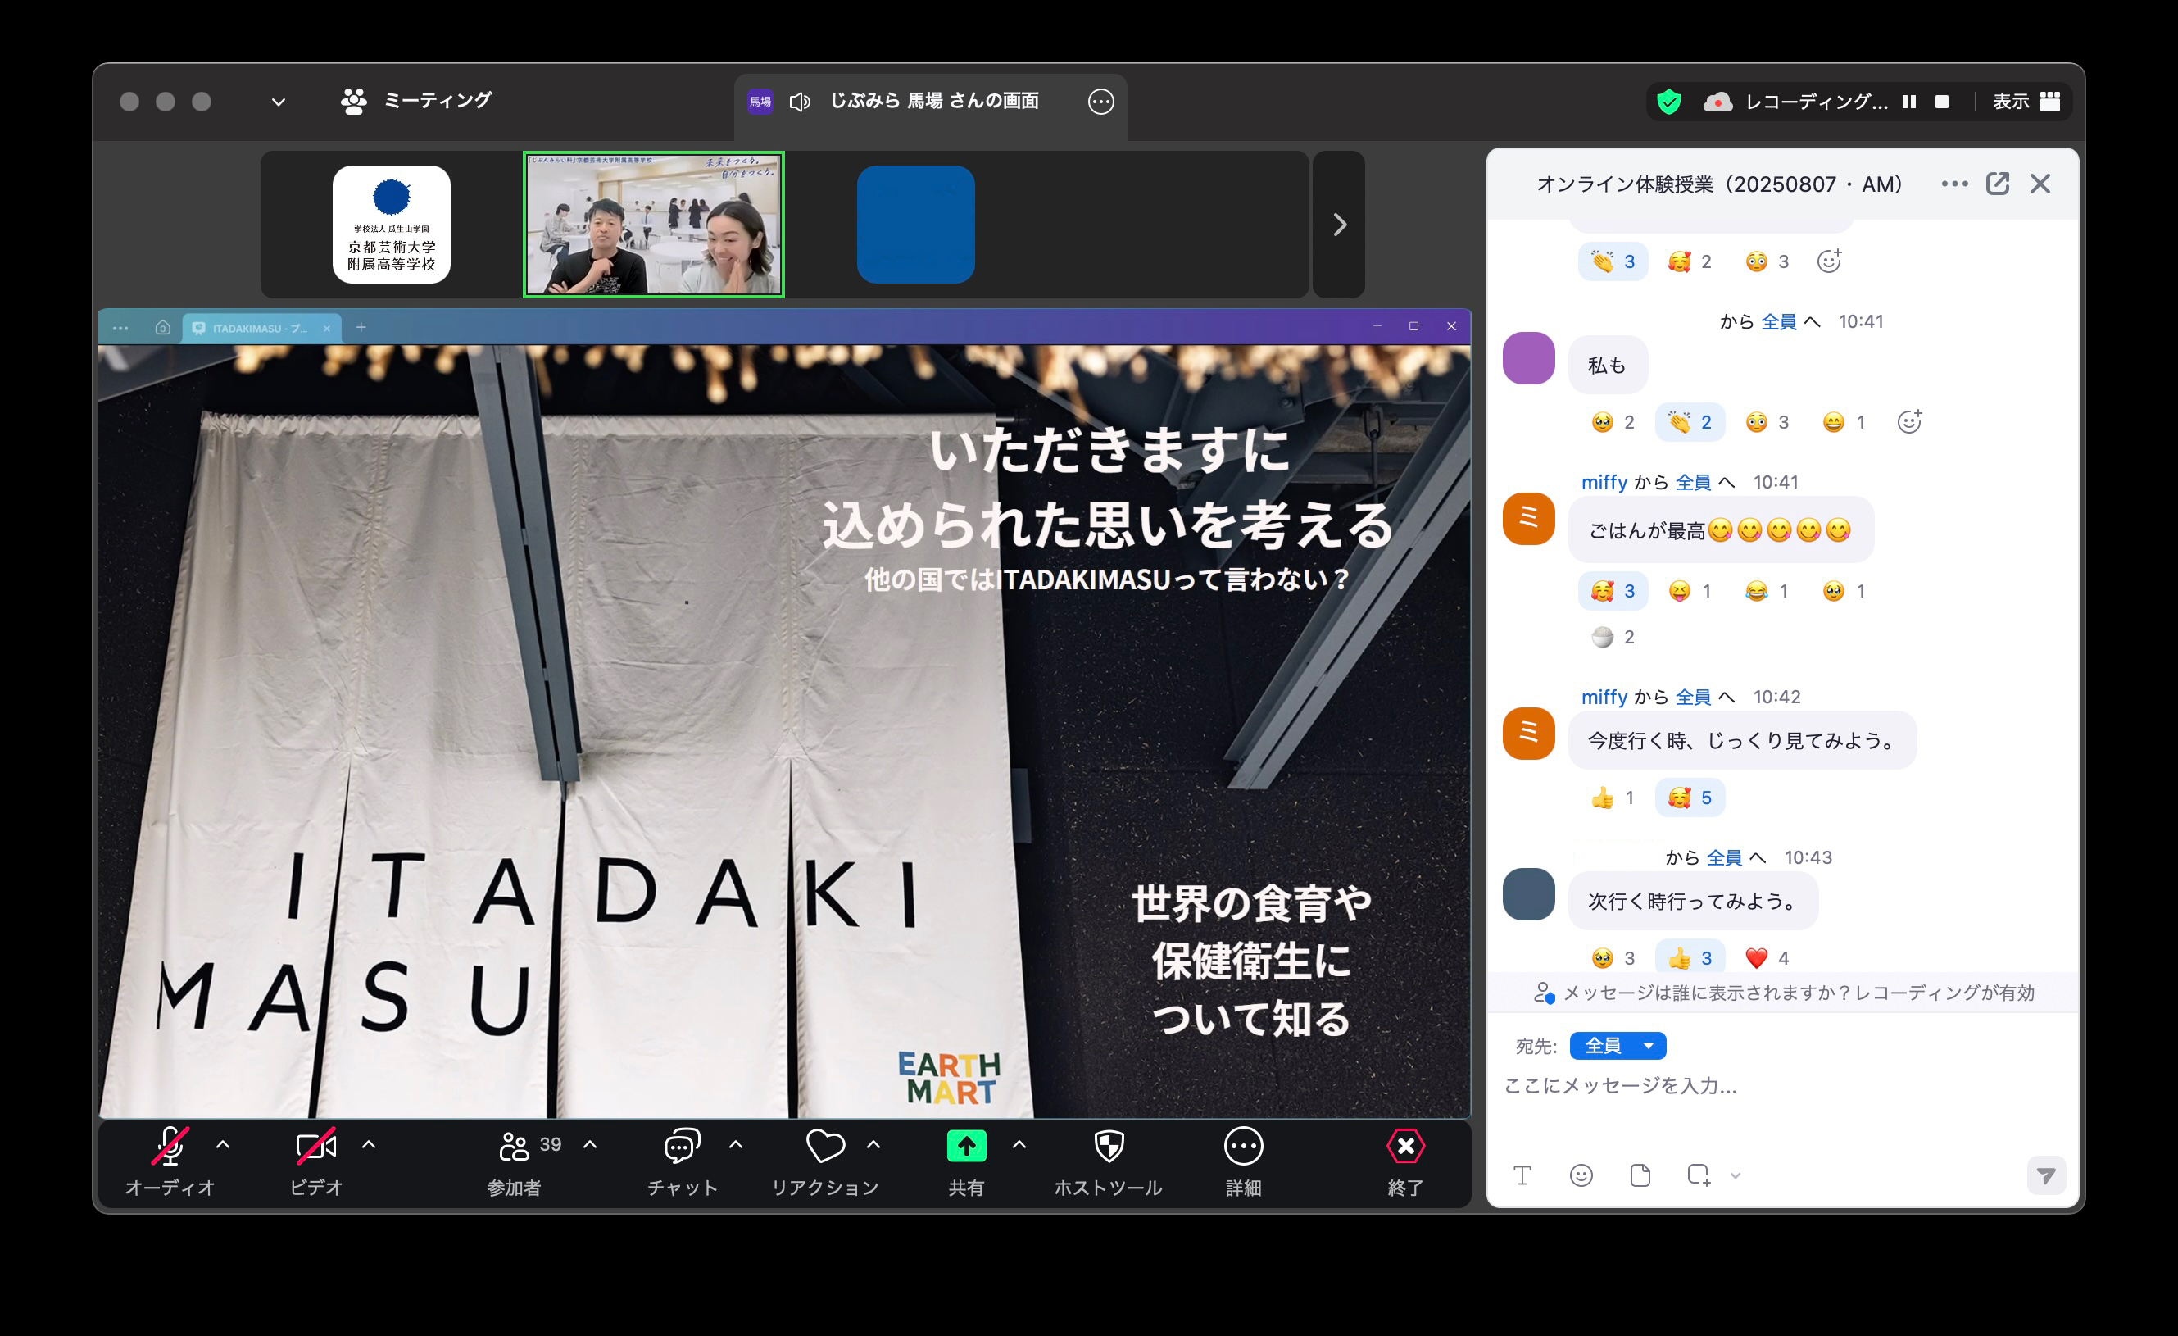Click the cloud recording icon
The width and height of the screenshot is (2178, 1336).
tap(1717, 102)
